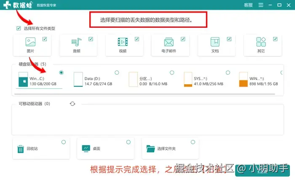Click the 分区 partition drive icon
This screenshot has height=180, width=295.
pos(133,79)
